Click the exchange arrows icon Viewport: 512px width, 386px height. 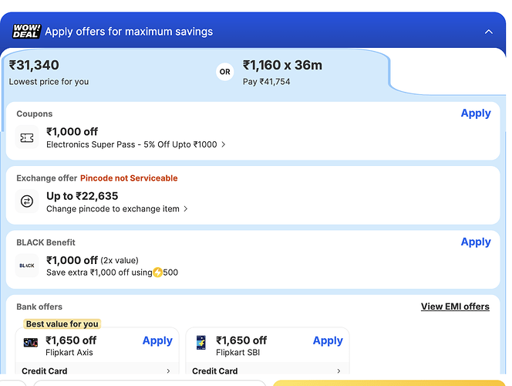point(27,201)
